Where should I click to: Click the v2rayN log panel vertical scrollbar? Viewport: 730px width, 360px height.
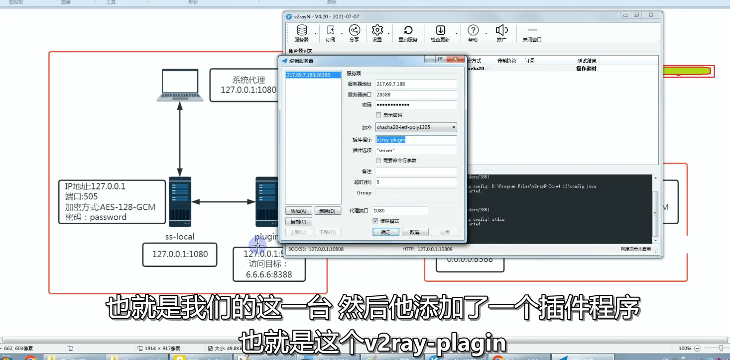tap(655, 209)
